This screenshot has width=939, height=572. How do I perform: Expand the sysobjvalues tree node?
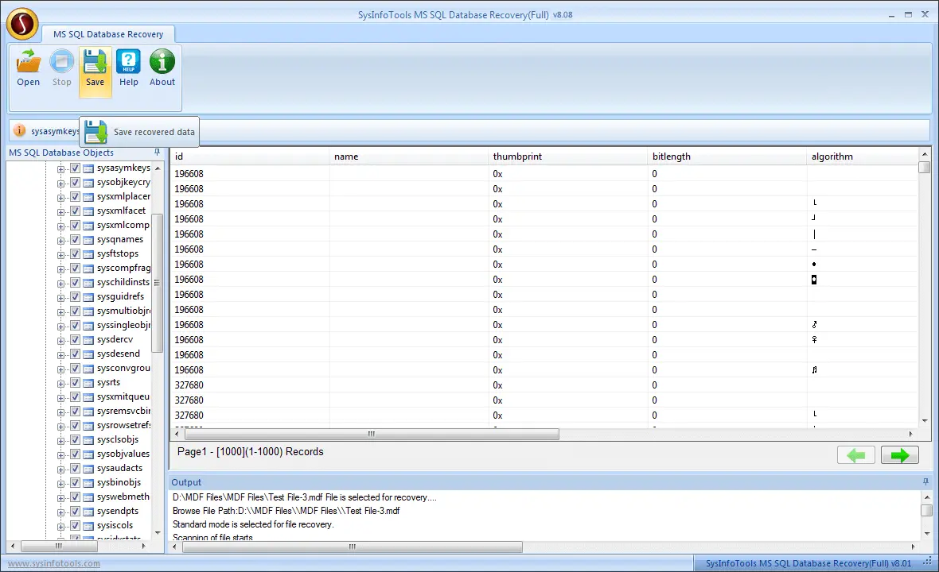click(60, 455)
